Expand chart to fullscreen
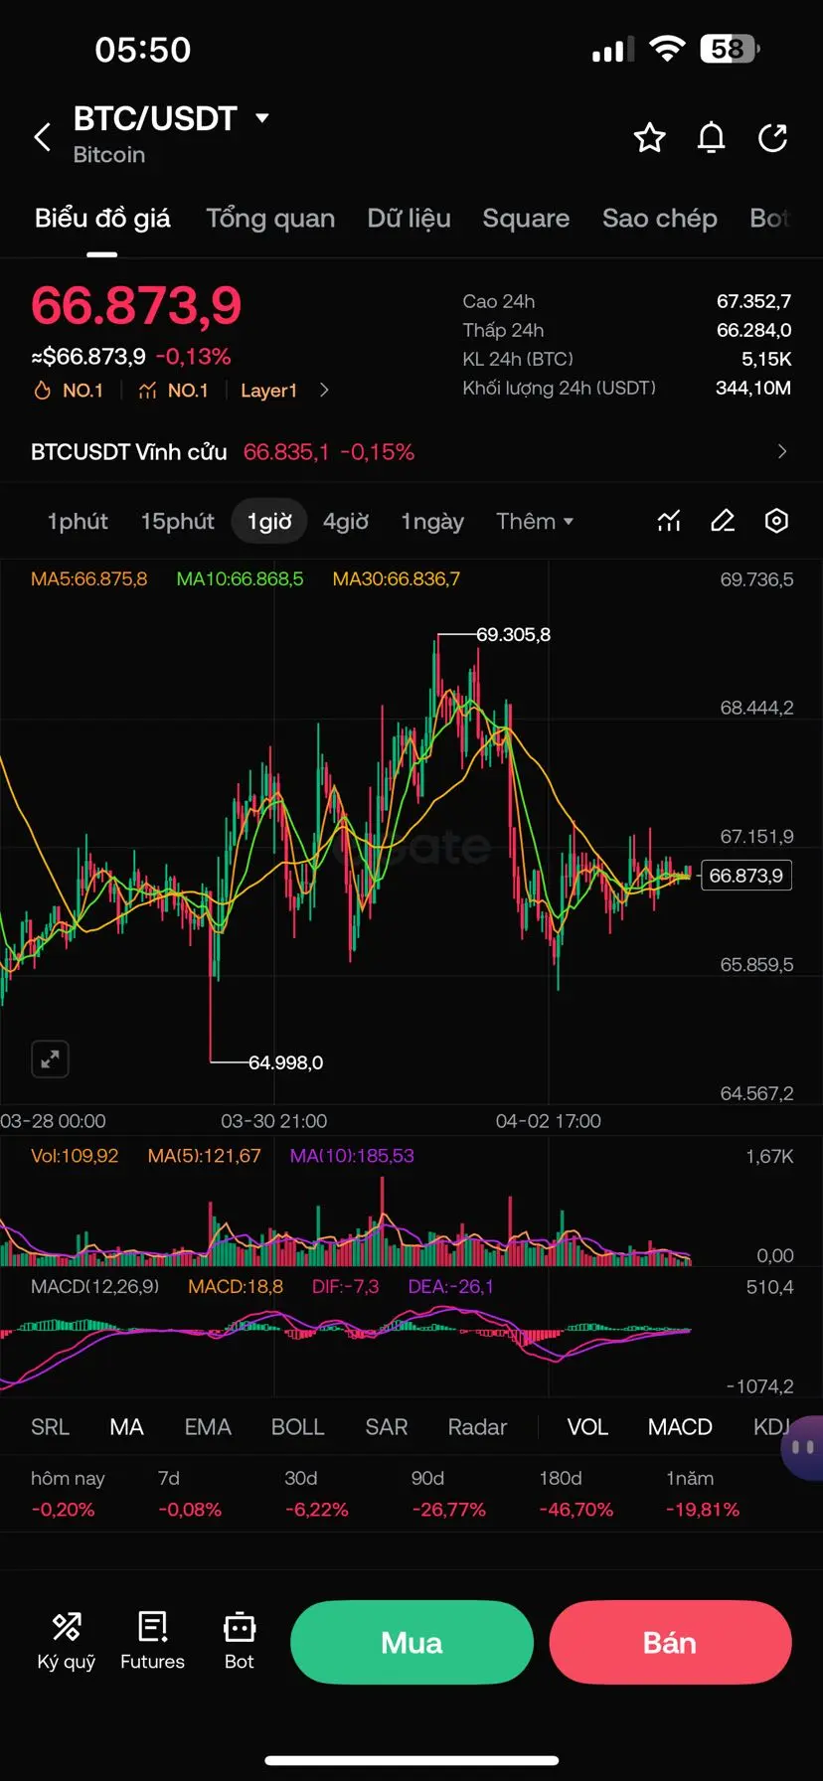 pyautogui.click(x=50, y=1058)
